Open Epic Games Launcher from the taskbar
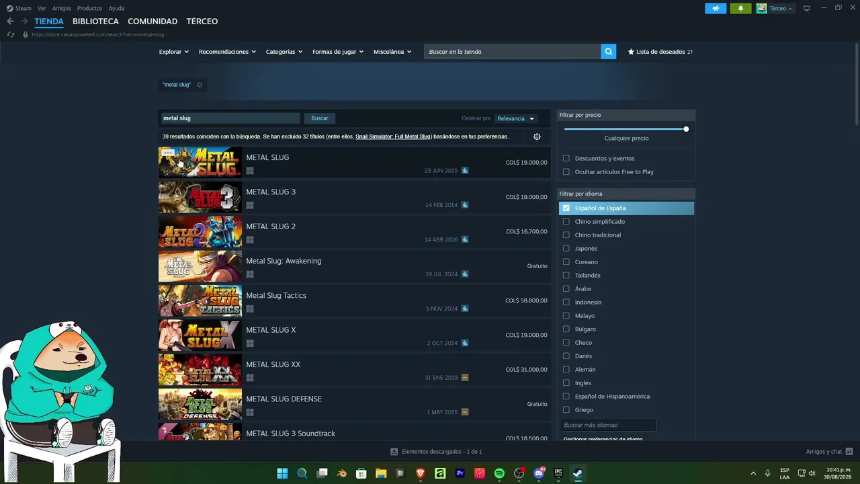The image size is (860, 484). pyautogui.click(x=558, y=473)
